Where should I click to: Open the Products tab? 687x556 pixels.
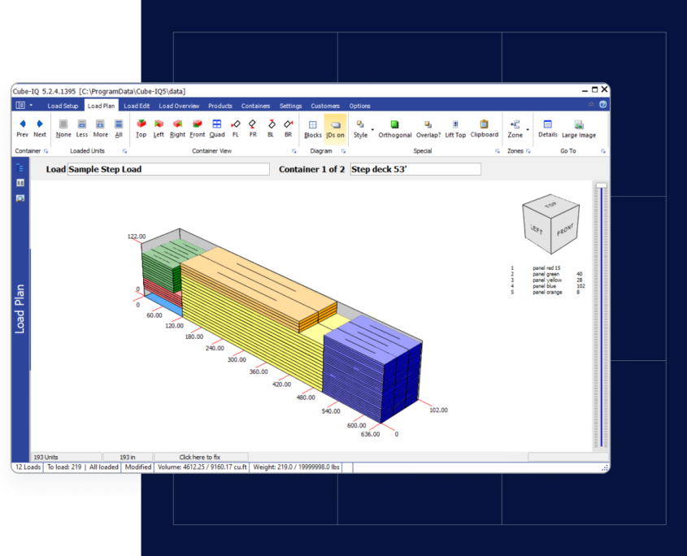click(220, 106)
